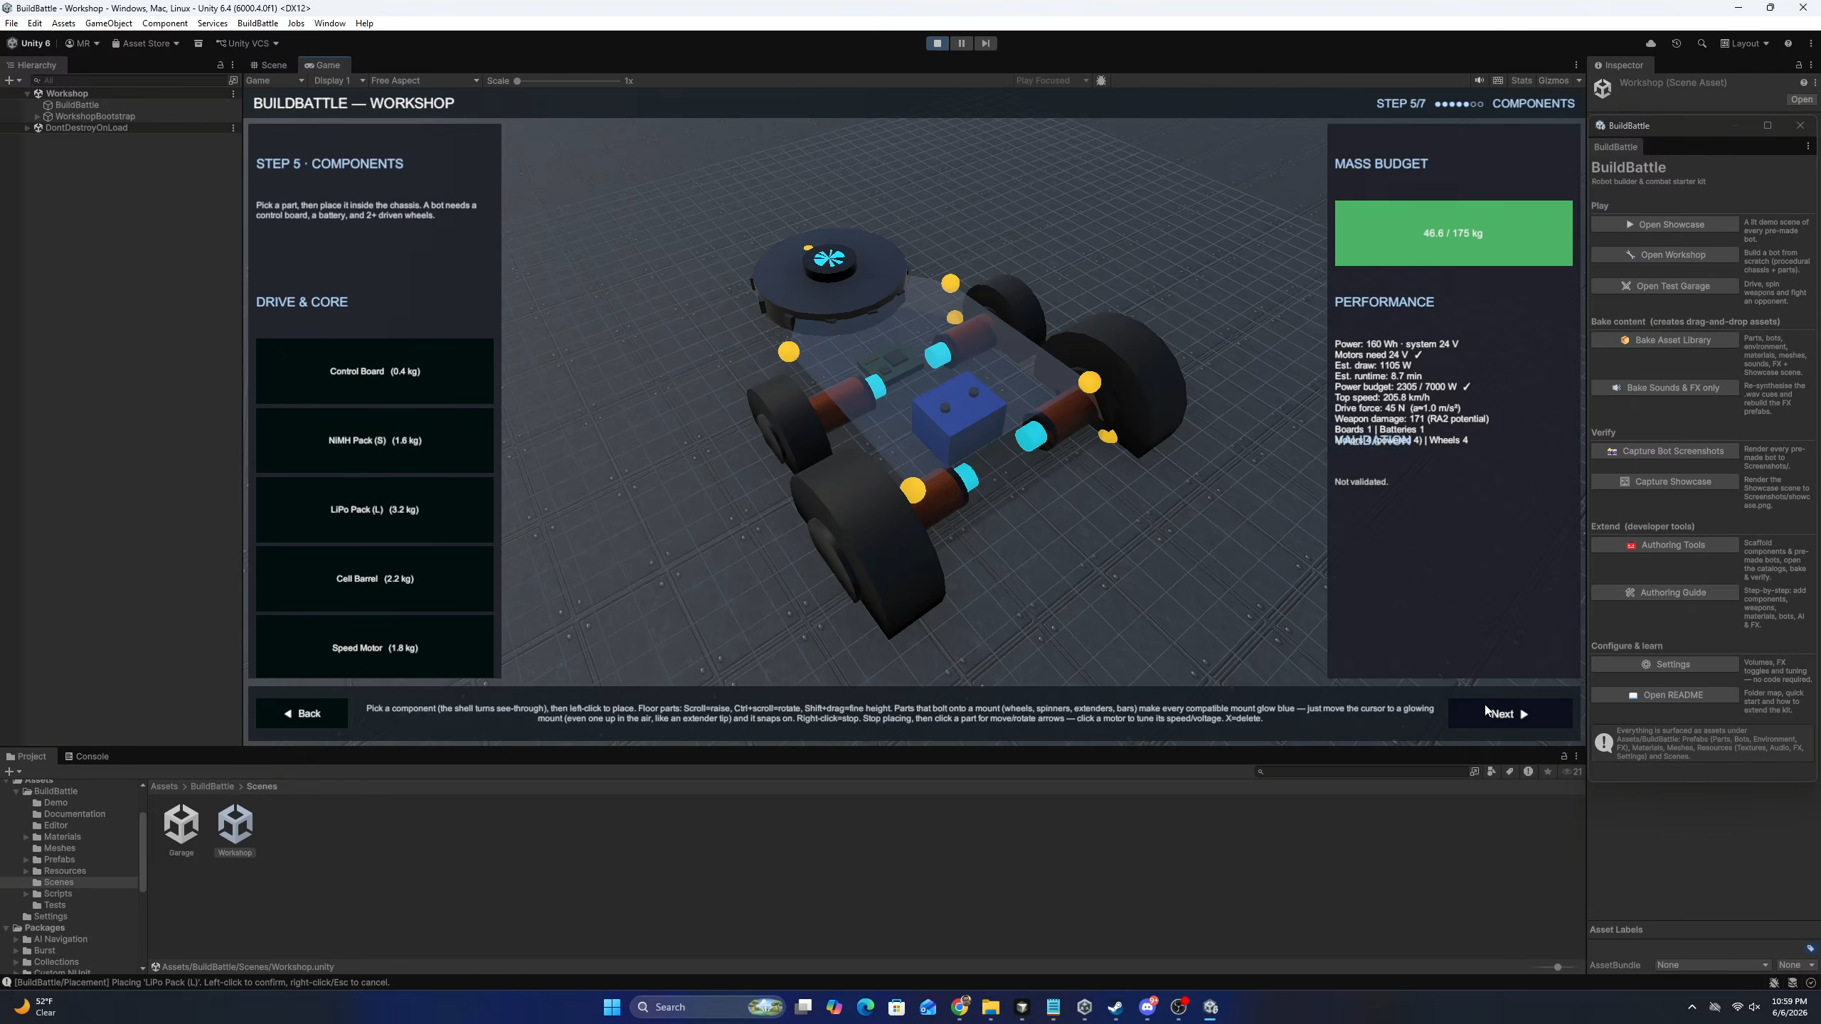Select the Inspector tab
This screenshot has width=1821, height=1024.
coord(1618,65)
